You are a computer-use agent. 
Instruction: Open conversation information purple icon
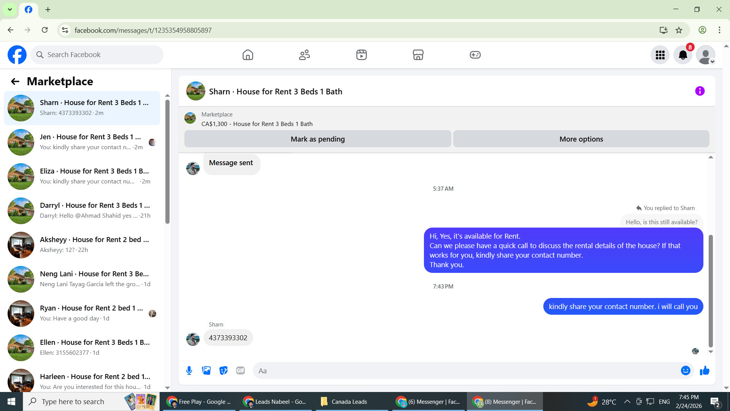click(700, 91)
